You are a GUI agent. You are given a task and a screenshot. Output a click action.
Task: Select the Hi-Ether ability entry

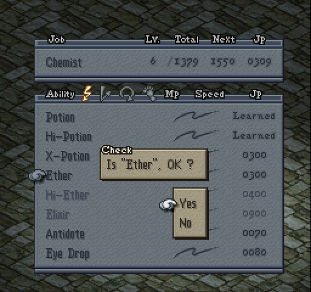point(67,195)
